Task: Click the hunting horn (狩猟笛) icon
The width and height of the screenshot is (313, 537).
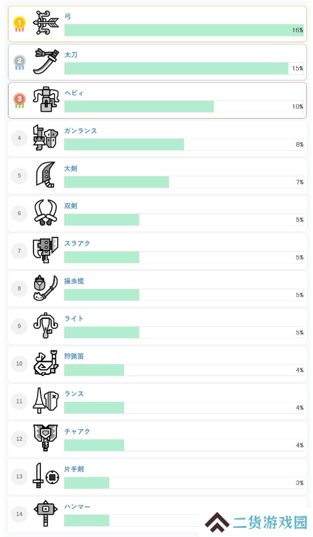Action: 46,363
